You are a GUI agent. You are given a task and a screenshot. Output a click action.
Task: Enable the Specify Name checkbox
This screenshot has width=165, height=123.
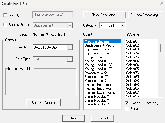tap(5, 15)
